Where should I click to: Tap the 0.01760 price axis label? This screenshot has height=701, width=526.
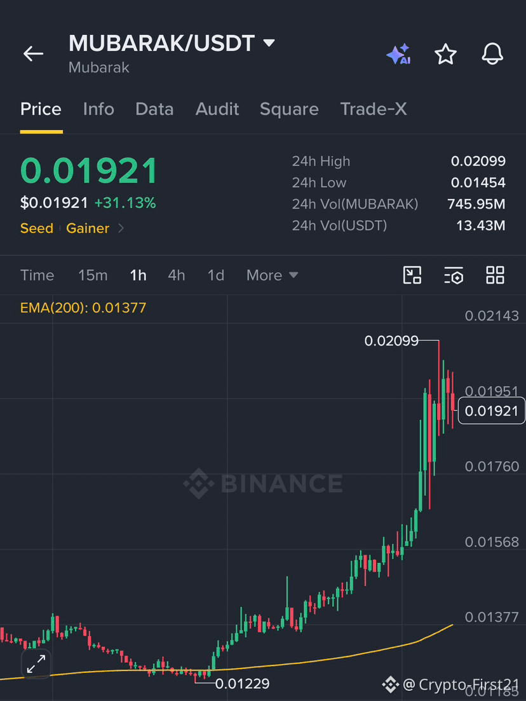(492, 467)
